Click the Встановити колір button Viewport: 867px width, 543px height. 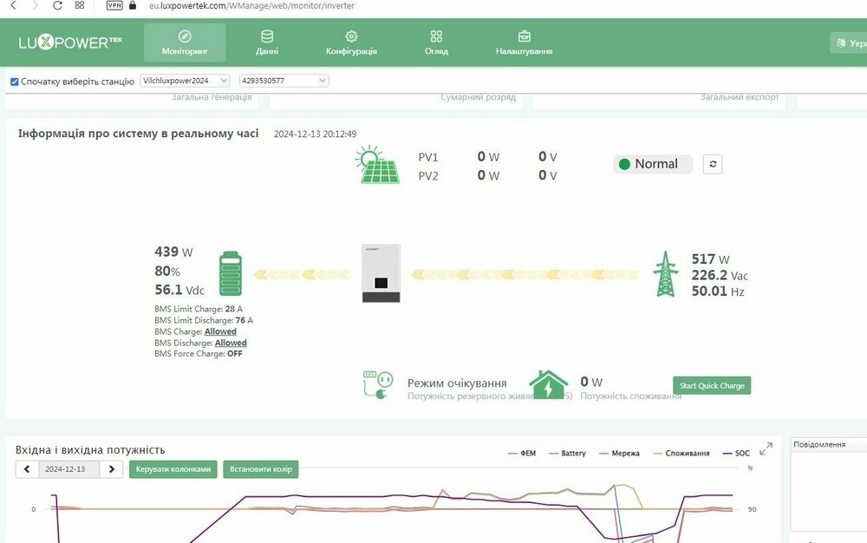(x=261, y=469)
